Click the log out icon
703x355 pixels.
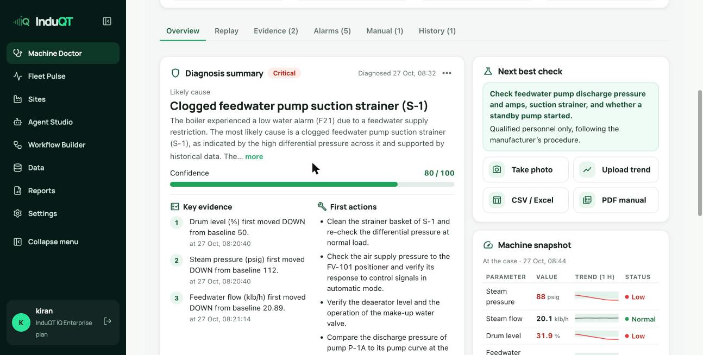tap(108, 321)
